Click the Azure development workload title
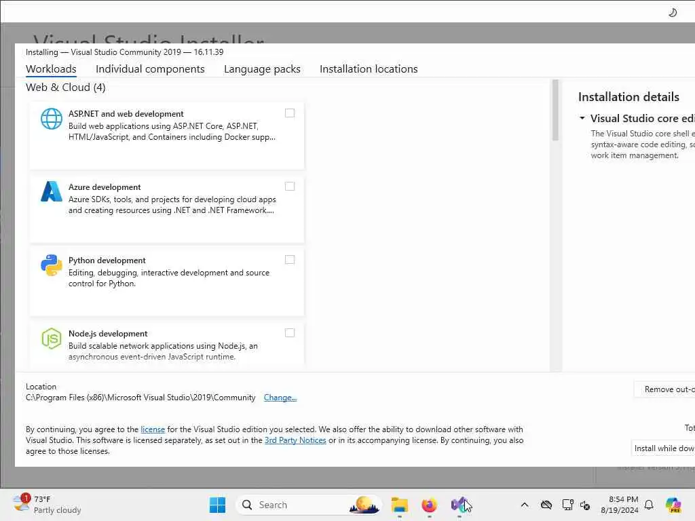Image resolution: width=695 pixels, height=521 pixels. point(105,187)
